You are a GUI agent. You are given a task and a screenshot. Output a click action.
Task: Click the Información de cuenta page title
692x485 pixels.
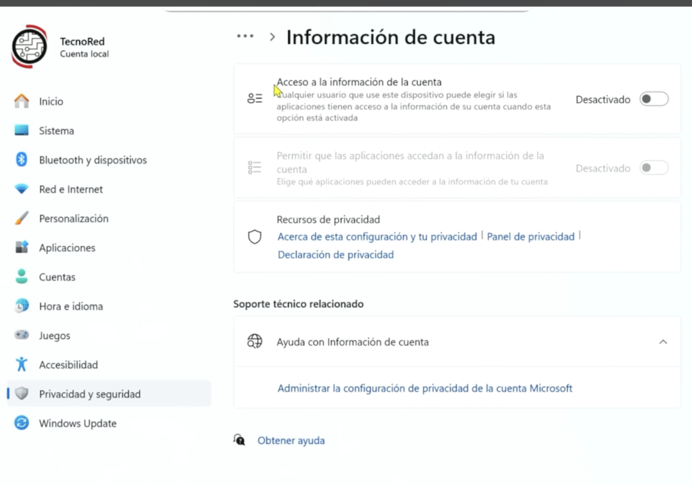[x=391, y=37]
